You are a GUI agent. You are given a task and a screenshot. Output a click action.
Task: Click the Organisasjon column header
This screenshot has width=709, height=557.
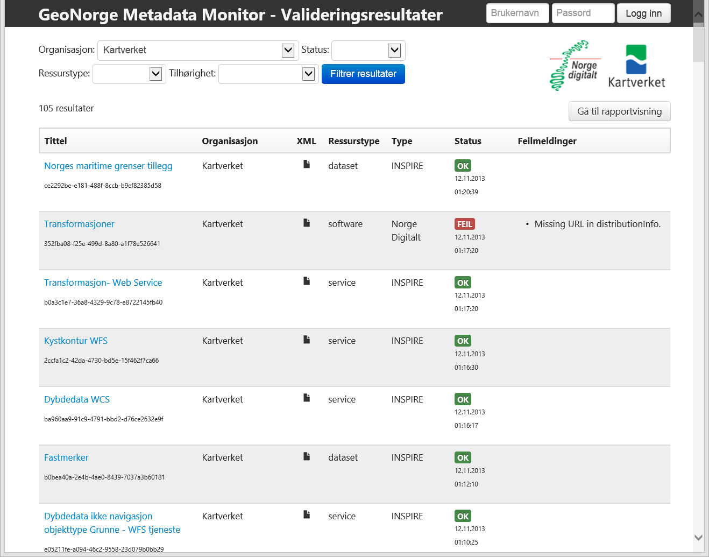pyautogui.click(x=230, y=141)
